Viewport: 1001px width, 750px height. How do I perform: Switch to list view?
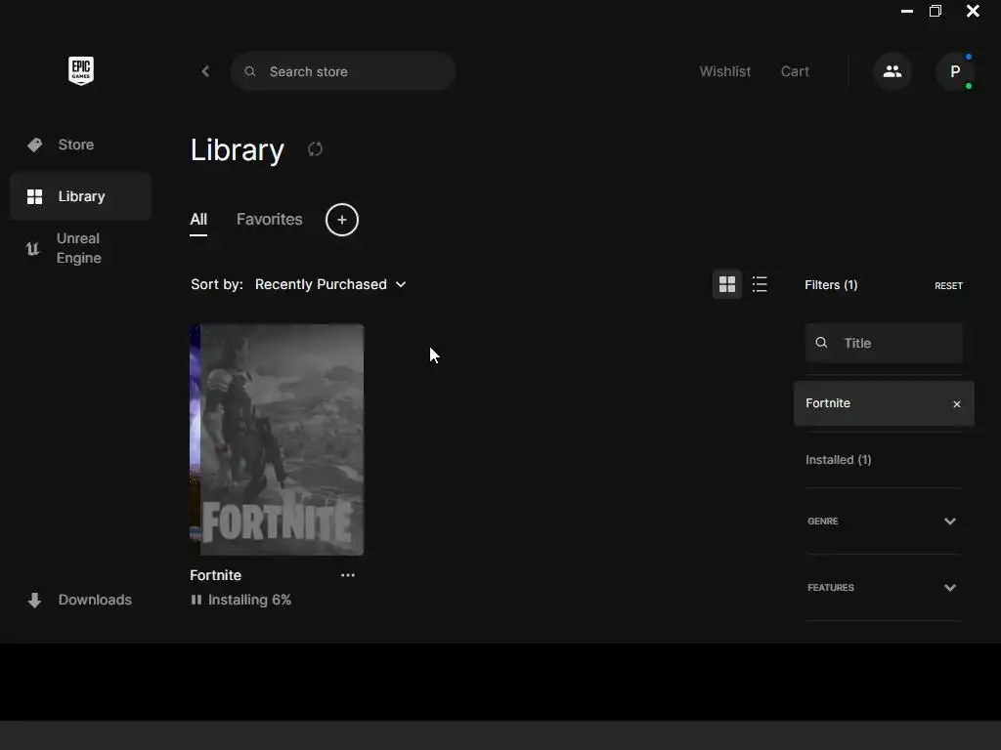(x=760, y=284)
